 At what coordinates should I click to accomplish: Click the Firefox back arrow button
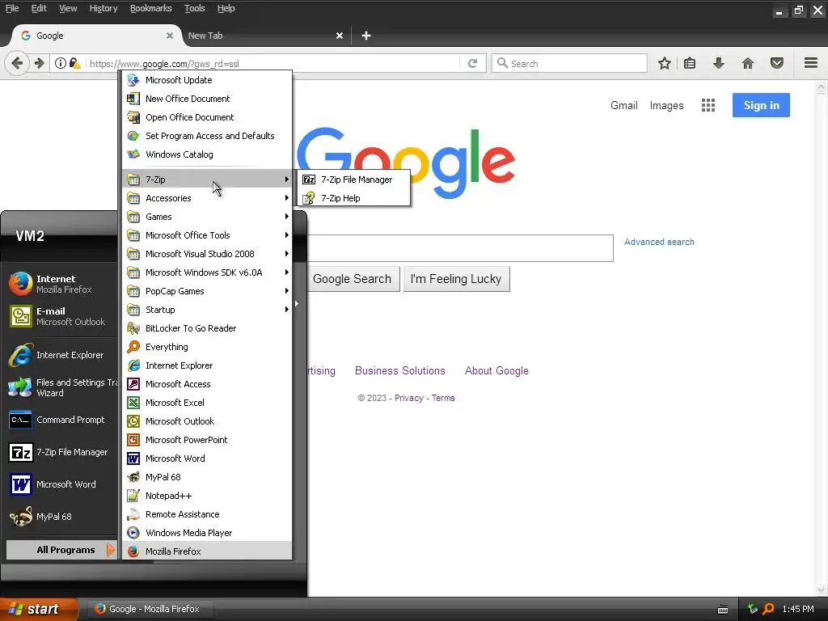[17, 63]
